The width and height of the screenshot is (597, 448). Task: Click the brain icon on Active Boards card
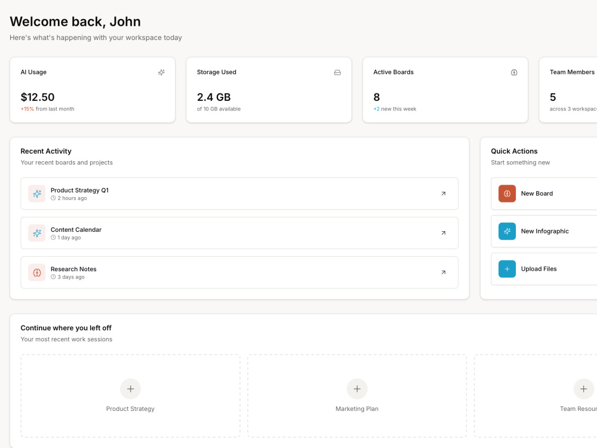pos(514,72)
